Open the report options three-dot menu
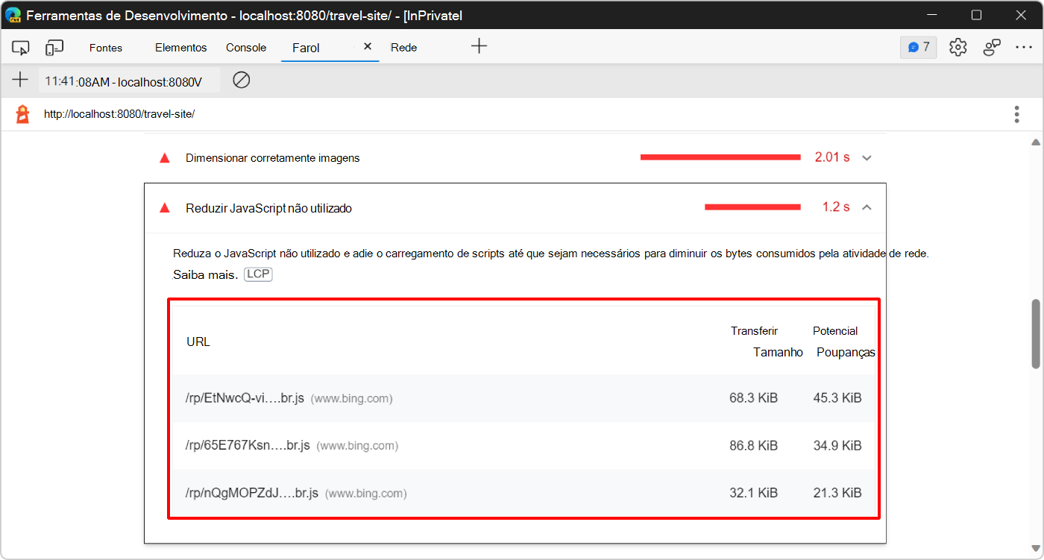 1016,113
